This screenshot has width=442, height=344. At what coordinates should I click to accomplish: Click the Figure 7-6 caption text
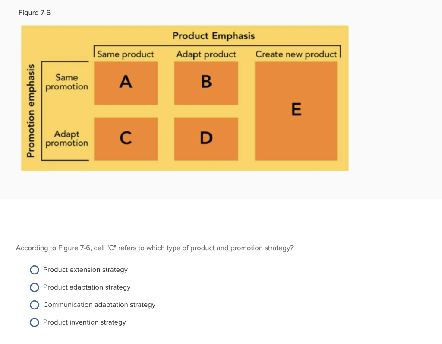tap(34, 13)
